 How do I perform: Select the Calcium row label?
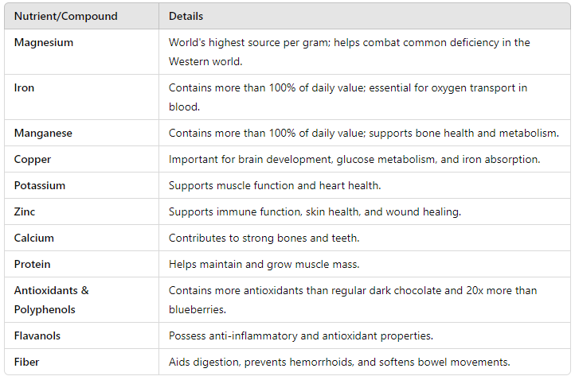[33, 238]
